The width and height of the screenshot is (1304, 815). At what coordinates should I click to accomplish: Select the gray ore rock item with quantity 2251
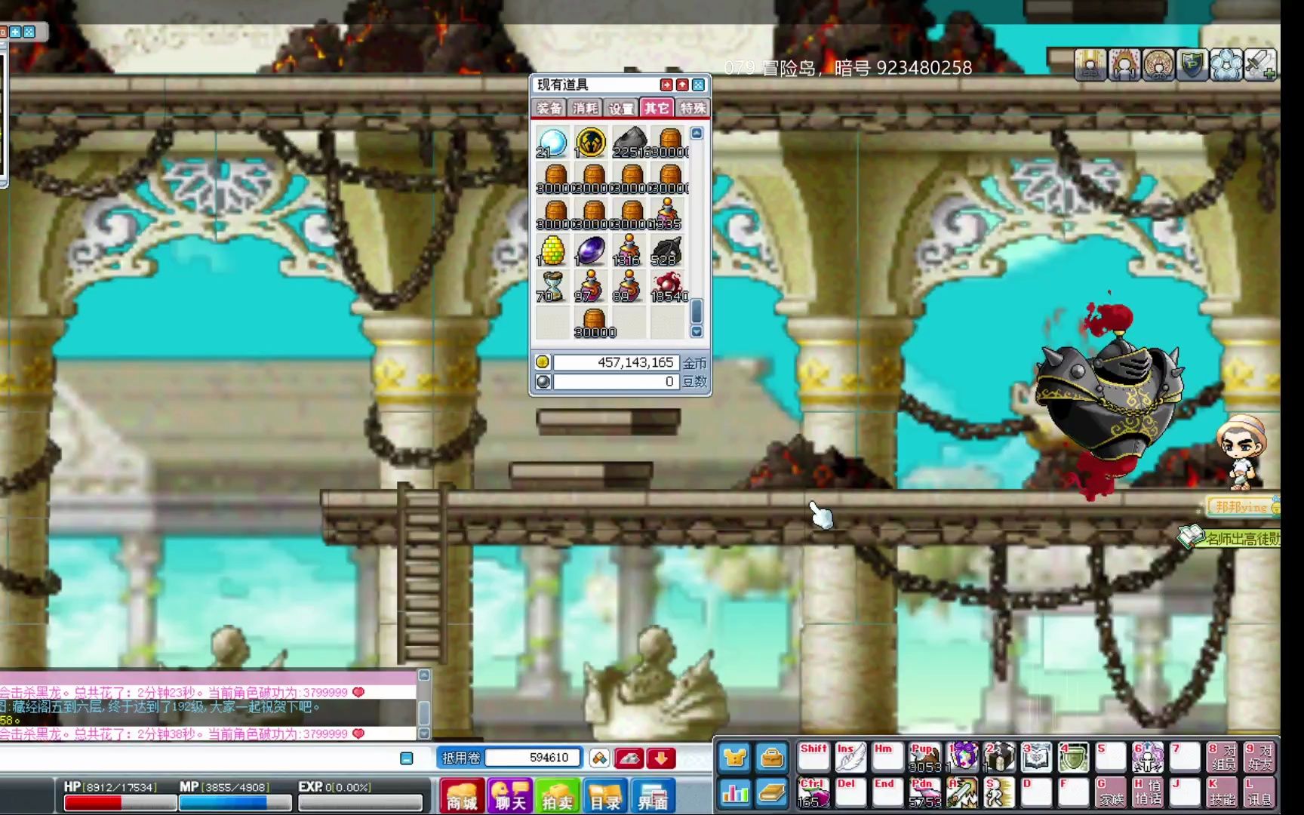click(629, 143)
